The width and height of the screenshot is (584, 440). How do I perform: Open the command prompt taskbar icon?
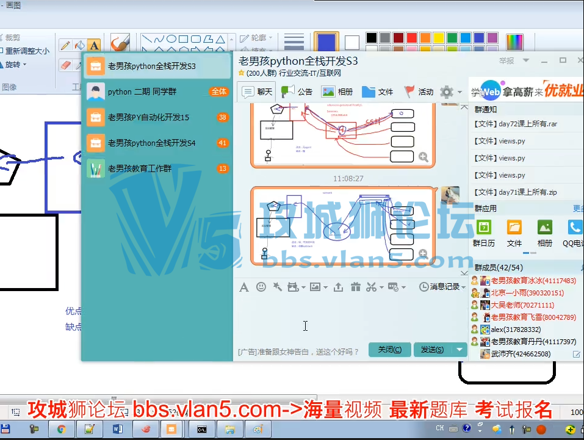202,430
